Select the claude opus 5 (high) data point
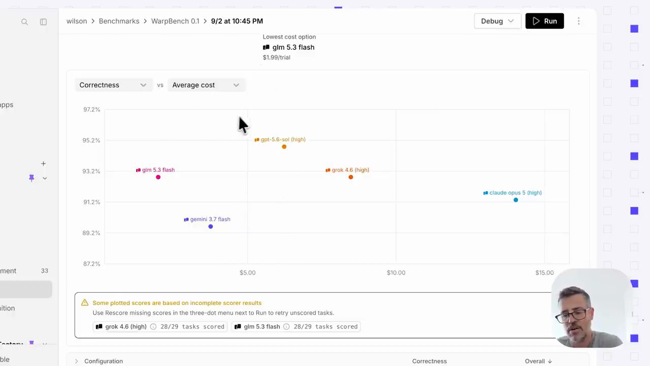The height and width of the screenshot is (366, 650). click(515, 200)
